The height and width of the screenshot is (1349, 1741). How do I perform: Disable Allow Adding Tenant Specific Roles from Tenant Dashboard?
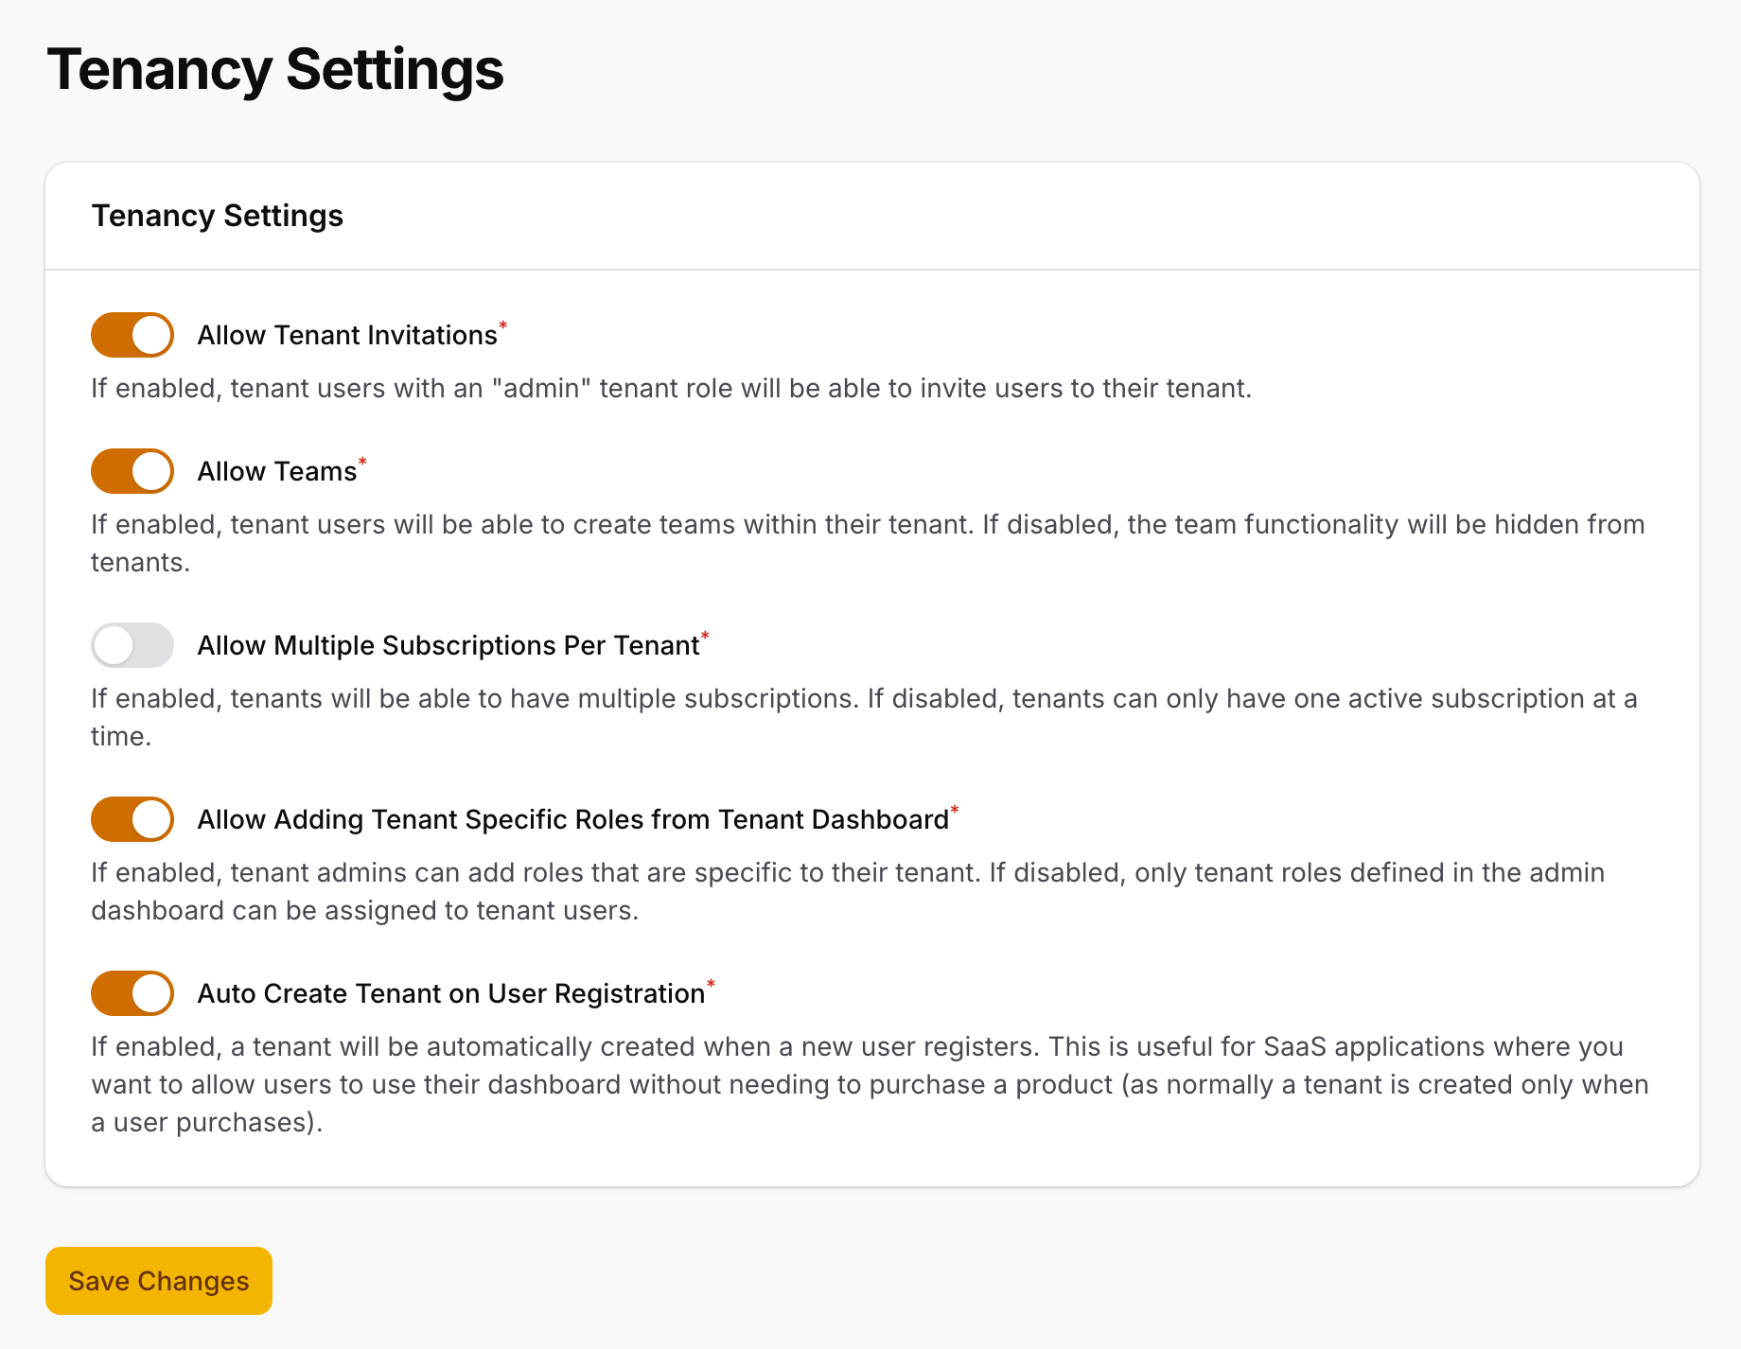pos(132,818)
